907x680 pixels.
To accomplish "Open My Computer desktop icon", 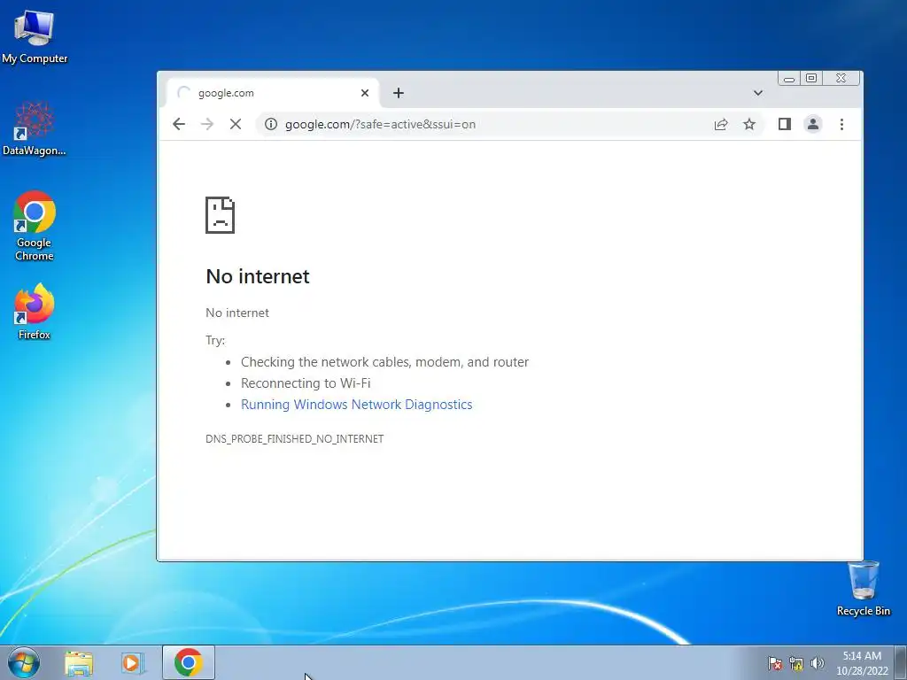I will point(35,36).
